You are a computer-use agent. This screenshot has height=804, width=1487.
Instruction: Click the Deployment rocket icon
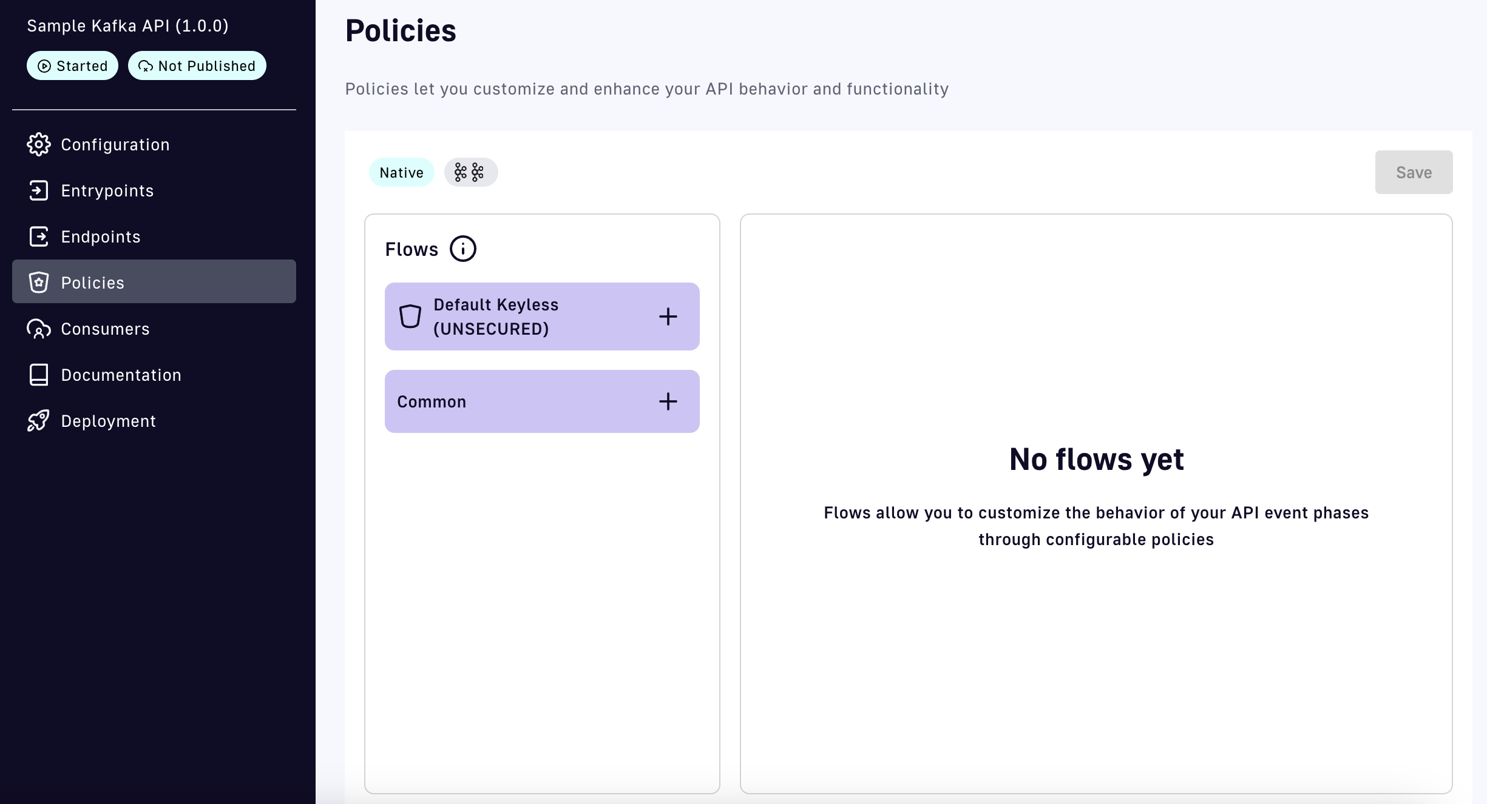pos(39,421)
